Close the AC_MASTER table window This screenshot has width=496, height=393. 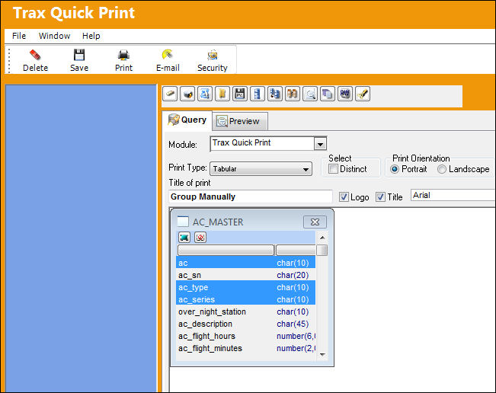(315, 222)
